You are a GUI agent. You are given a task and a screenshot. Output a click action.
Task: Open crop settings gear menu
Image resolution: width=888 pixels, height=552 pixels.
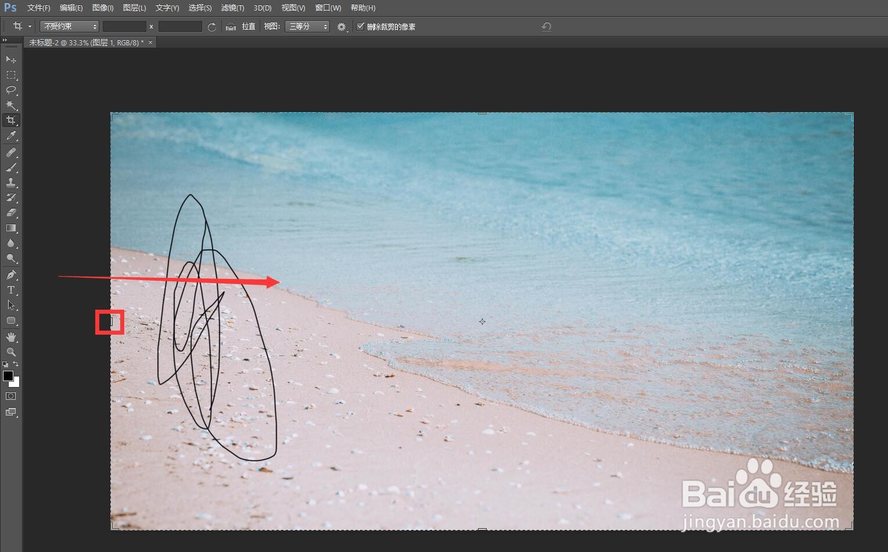coord(341,27)
